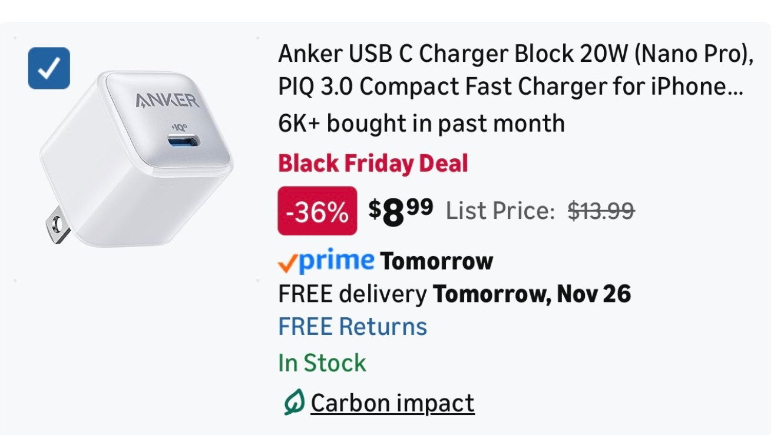Select the green Carbon impact leaf icon
This screenshot has height=435, width=774.
(292, 403)
